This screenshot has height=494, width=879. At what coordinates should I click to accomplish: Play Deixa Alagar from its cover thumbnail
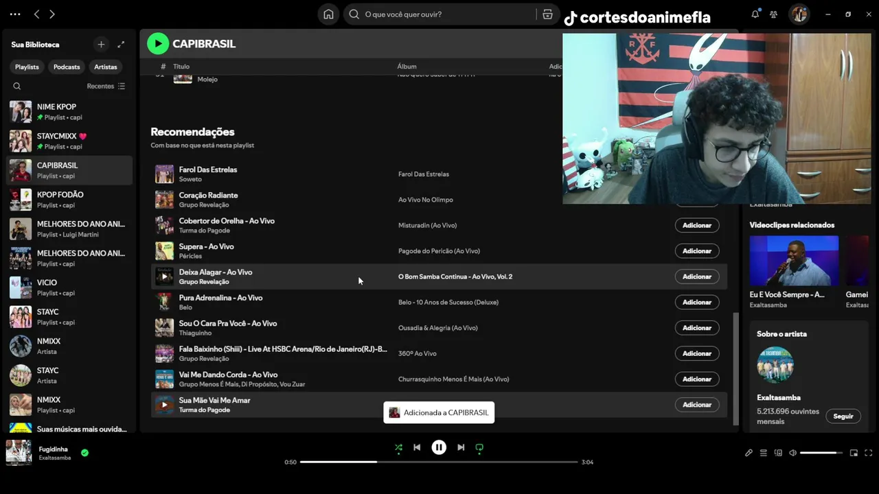pos(164,277)
